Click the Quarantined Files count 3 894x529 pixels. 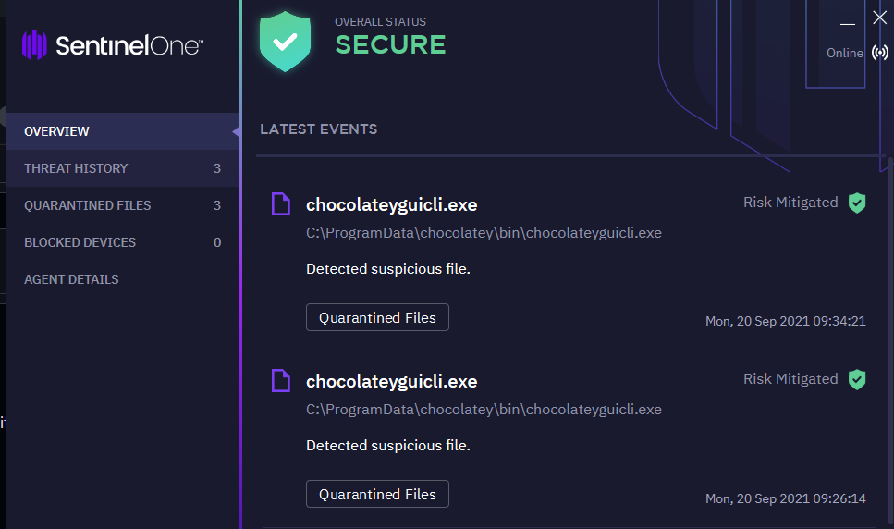pyautogui.click(x=217, y=205)
